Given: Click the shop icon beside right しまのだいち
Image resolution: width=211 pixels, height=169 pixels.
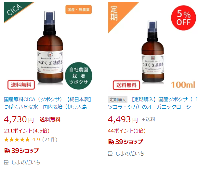Looking at the screenshot, I should (x=110, y=153).
